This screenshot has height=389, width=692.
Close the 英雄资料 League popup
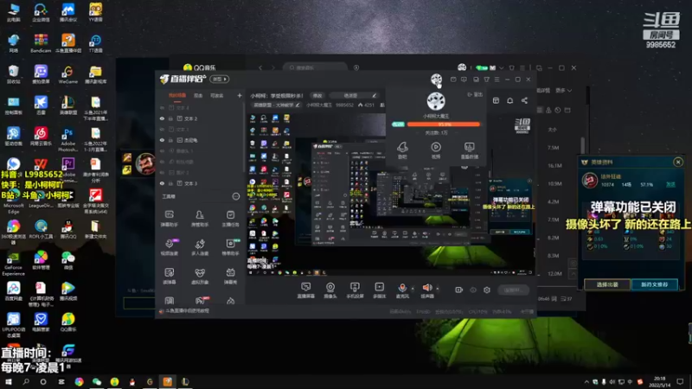[x=678, y=162]
